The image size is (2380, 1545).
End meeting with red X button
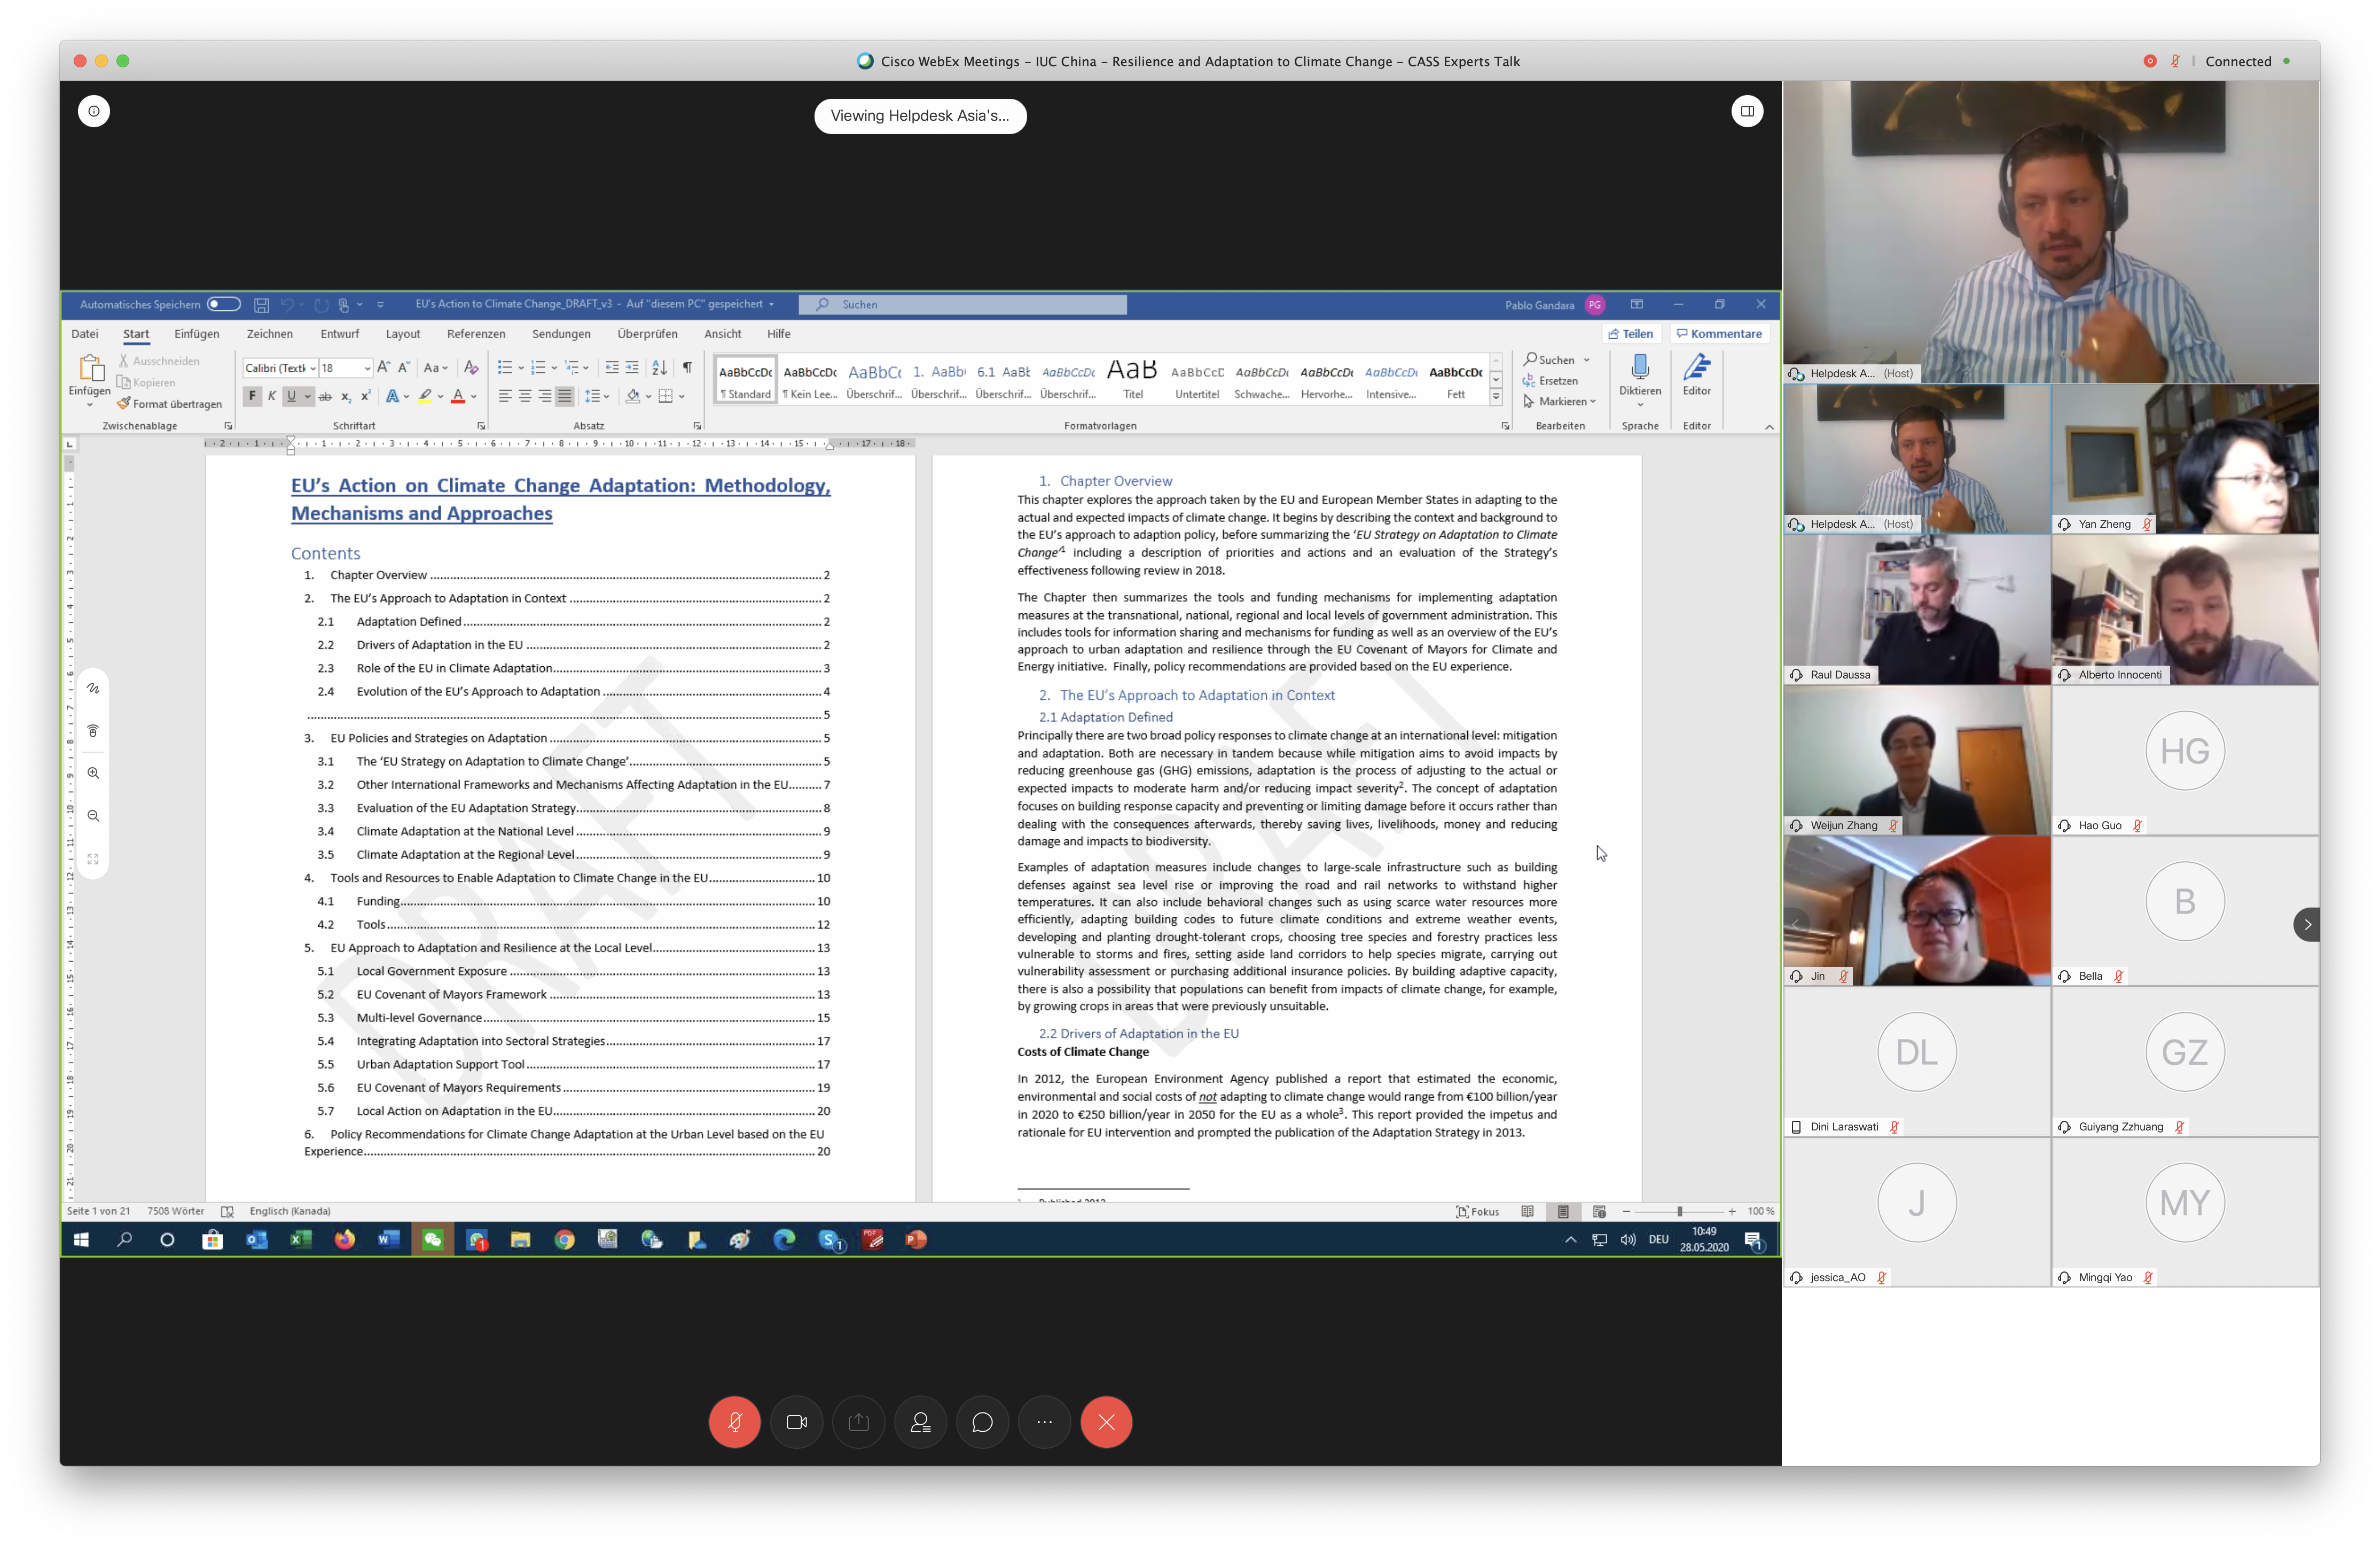1106,1421
